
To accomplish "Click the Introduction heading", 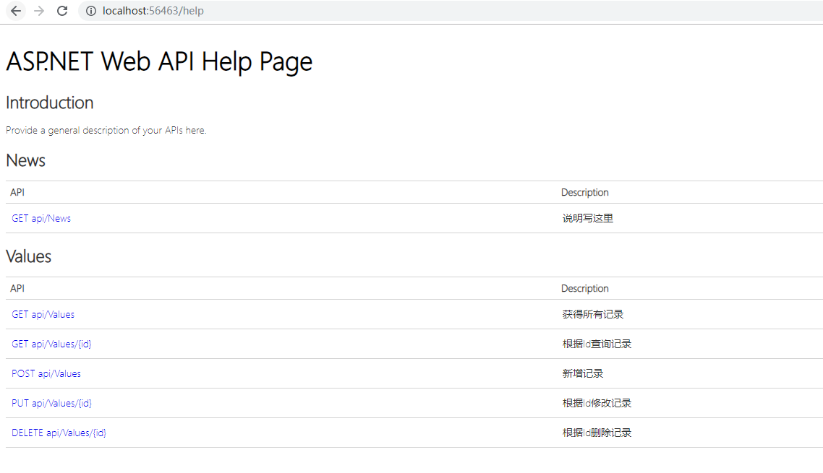I will (50, 103).
